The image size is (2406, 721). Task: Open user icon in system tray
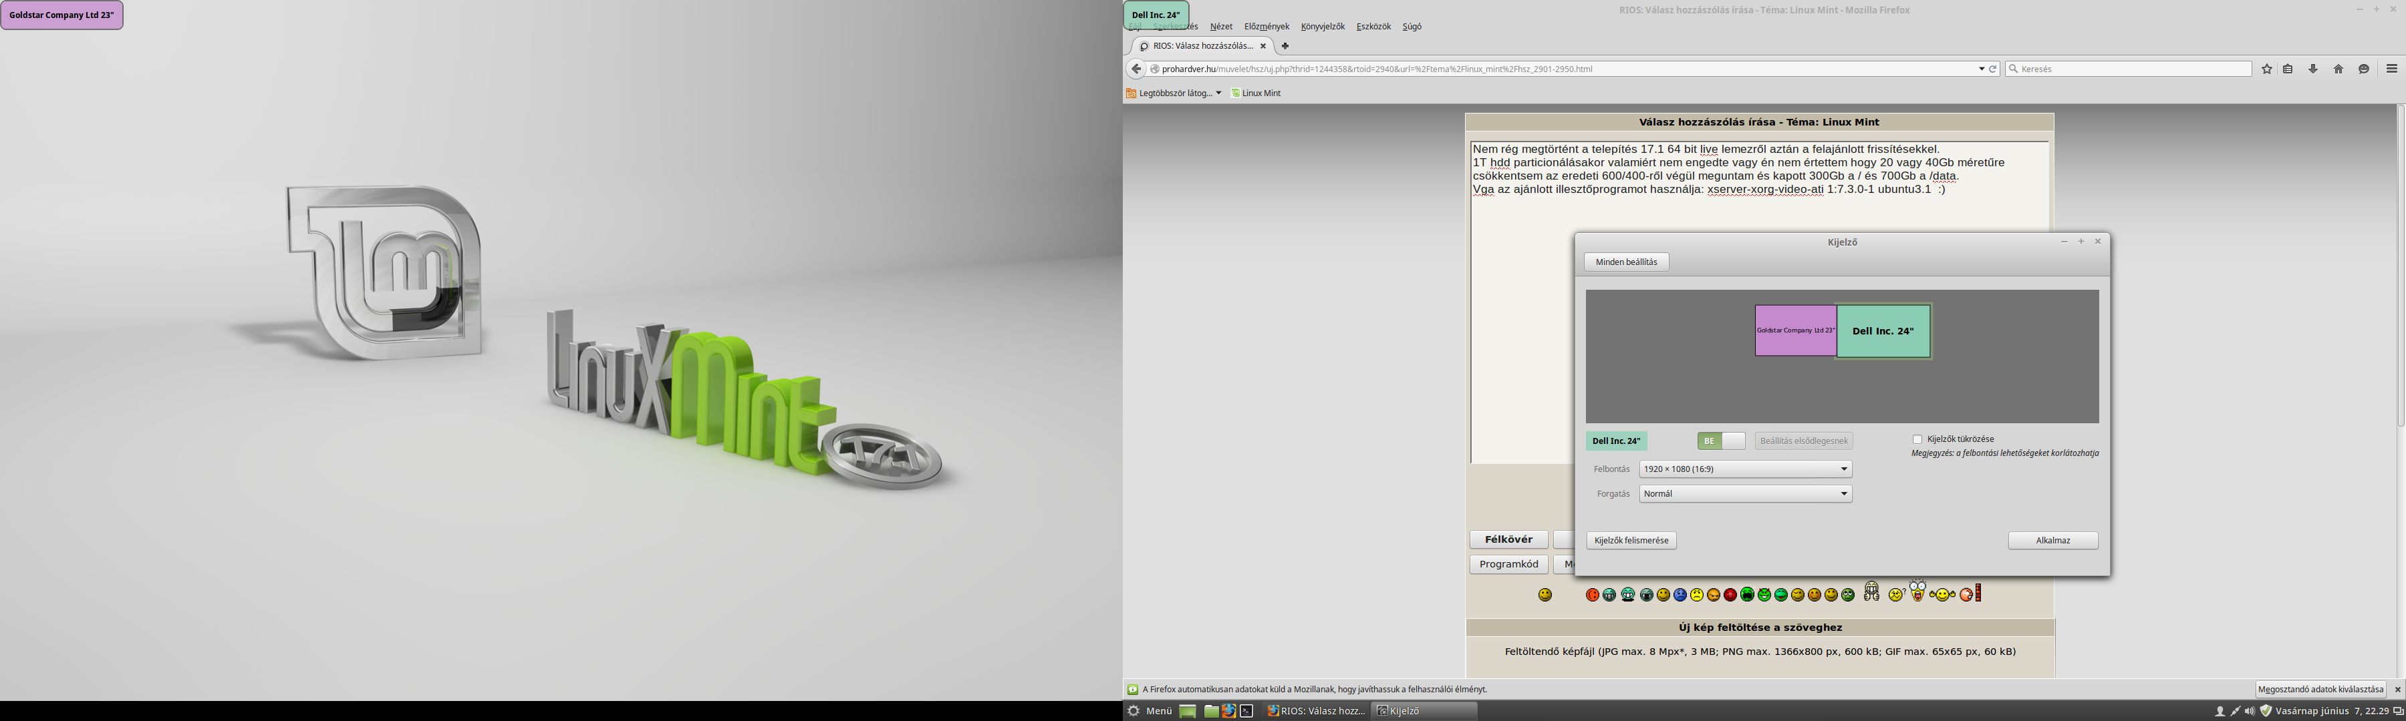[2220, 711]
